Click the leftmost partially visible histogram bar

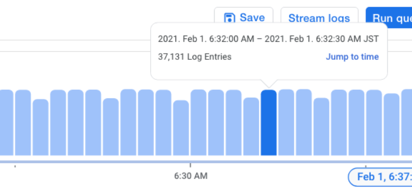pyautogui.click(x=7, y=123)
